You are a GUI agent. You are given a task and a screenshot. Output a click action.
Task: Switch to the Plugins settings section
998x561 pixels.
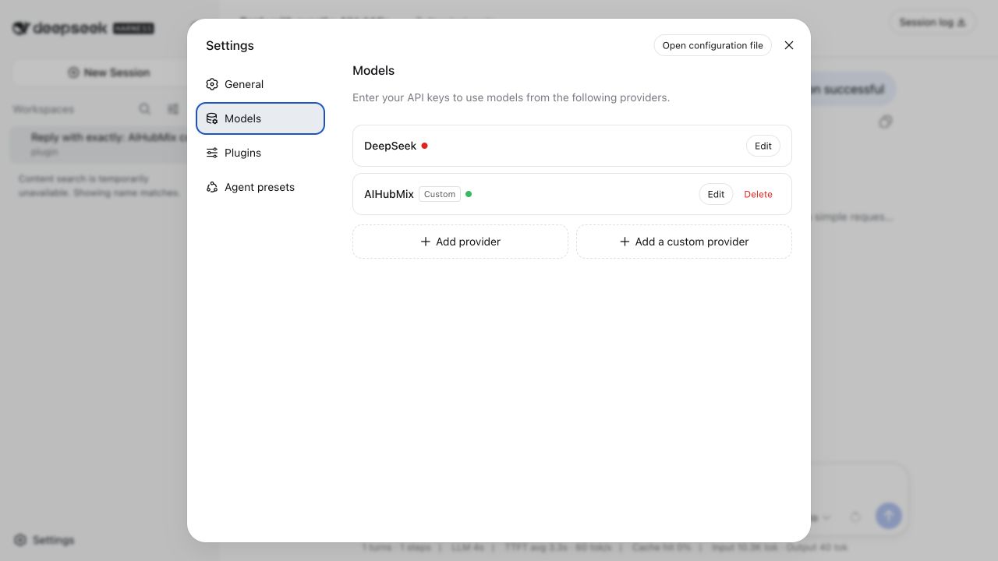(x=260, y=153)
